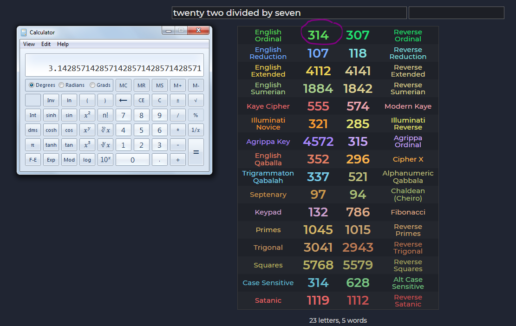Click the CE clear entry button

[141, 100]
